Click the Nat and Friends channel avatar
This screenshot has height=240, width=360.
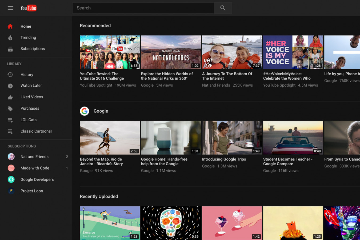11,157
